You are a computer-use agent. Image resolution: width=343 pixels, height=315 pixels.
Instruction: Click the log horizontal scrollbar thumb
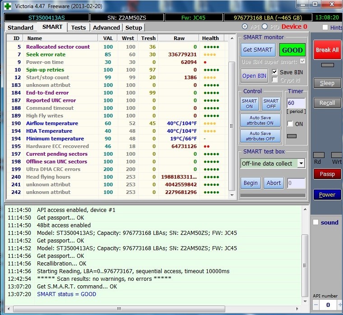click(x=119, y=309)
